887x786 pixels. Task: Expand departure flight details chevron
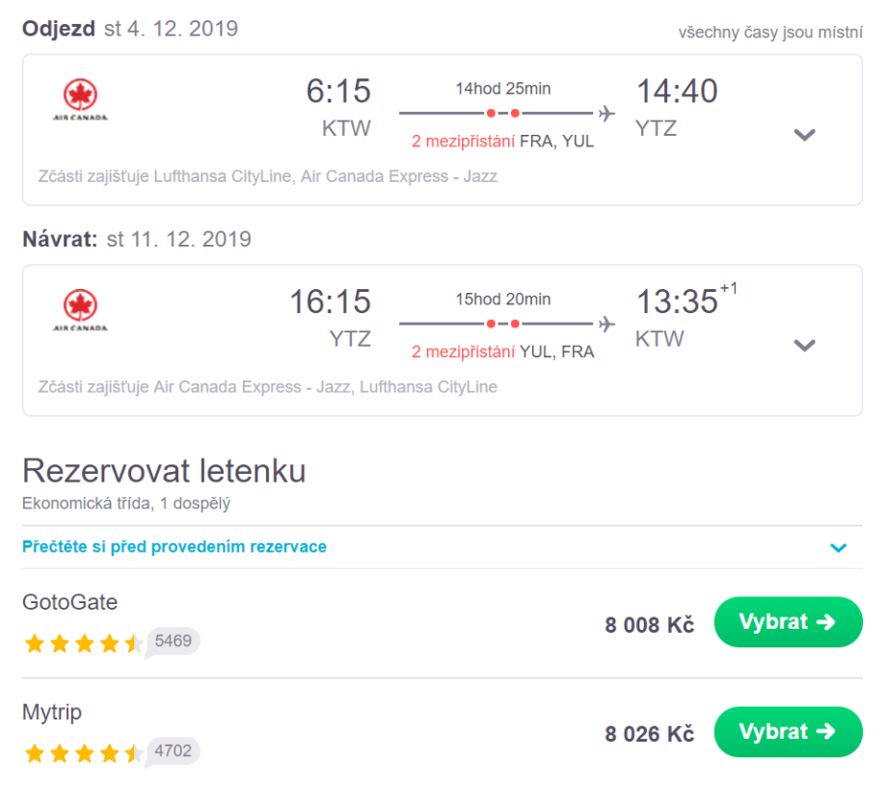[x=805, y=135]
